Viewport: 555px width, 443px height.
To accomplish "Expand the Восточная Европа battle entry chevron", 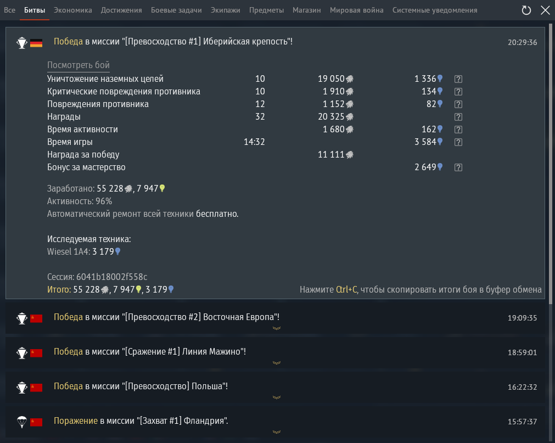I will pyautogui.click(x=277, y=328).
